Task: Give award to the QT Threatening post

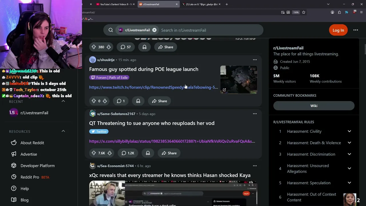Action: click(148, 153)
